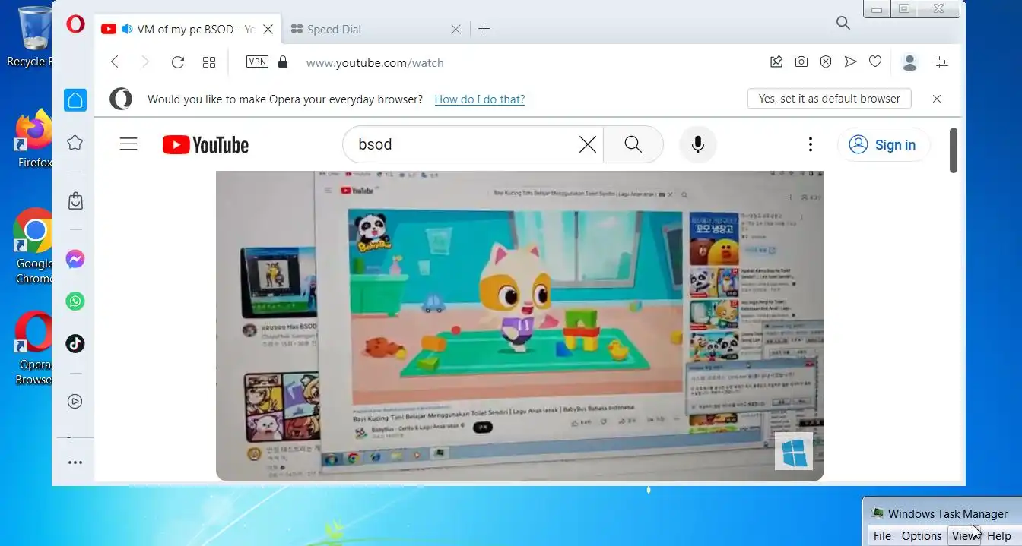Viewport: 1022px width, 546px height.
Task: Open the sidebar Home icon
Action: click(x=75, y=100)
